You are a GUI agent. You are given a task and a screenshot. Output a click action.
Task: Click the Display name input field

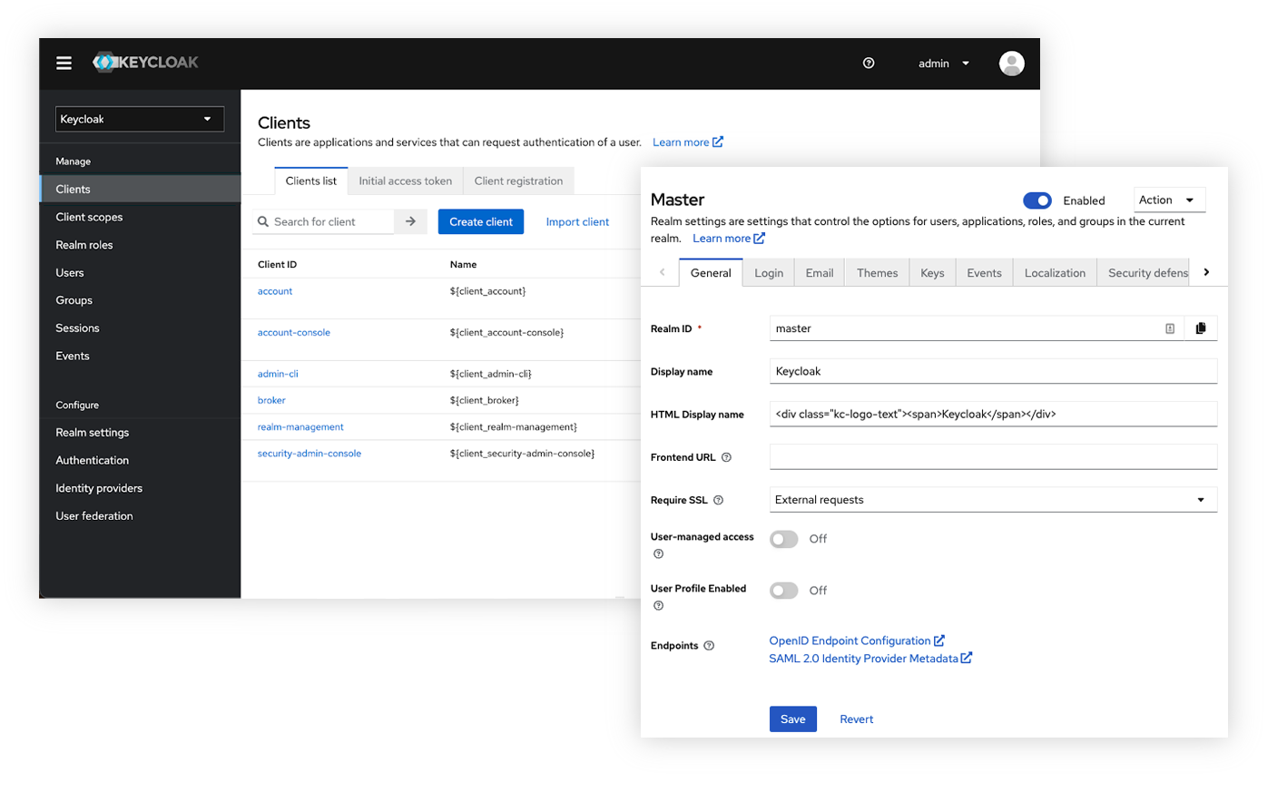(993, 371)
